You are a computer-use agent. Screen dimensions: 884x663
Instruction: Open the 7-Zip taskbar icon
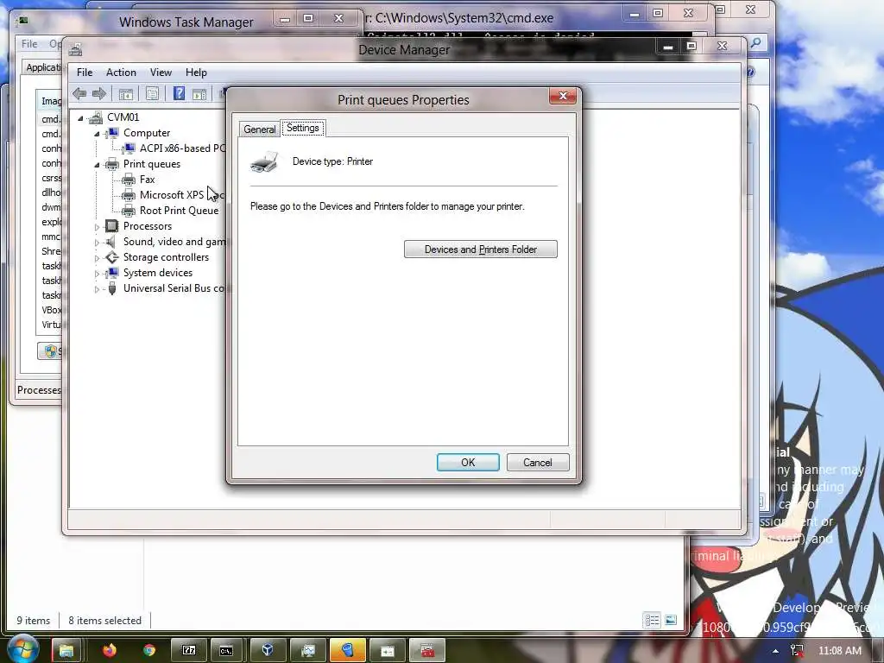[189, 651]
